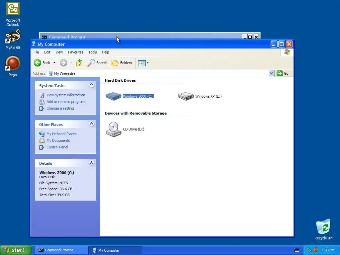The height and width of the screenshot is (255, 340).
Task: Click the Windows flag logo throbber
Action: pyautogui.click(x=287, y=52)
